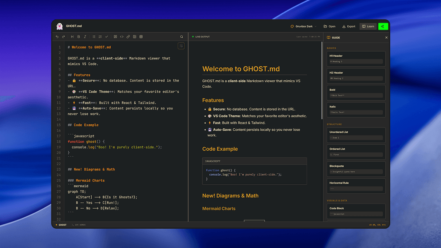This screenshot has height=248, width=441.
Task: Click editor line 'graph TD;'
Action: (77, 192)
